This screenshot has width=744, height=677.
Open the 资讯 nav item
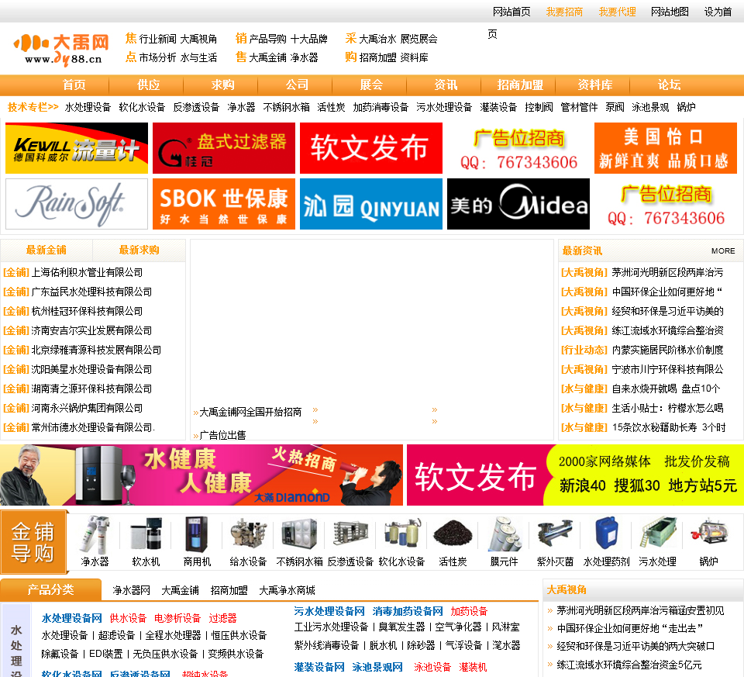[x=446, y=85]
